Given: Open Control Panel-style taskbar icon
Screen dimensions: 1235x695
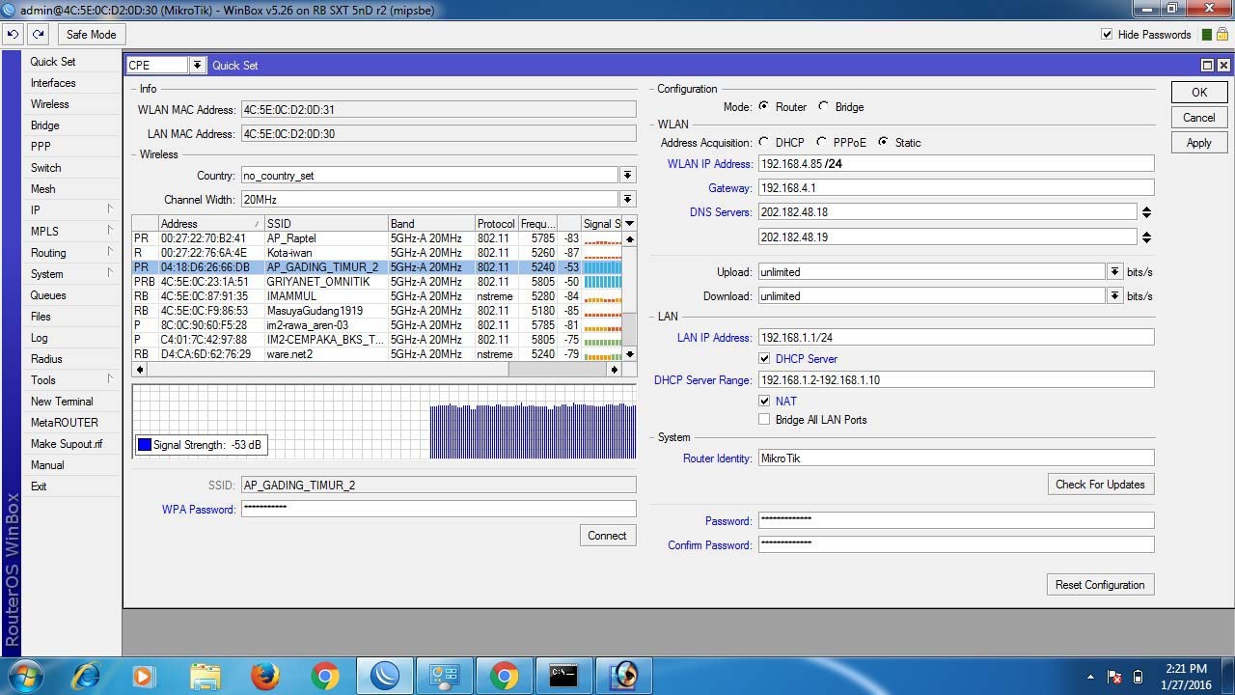Looking at the screenshot, I should click(444, 676).
